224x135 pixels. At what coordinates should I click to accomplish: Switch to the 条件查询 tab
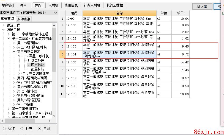click(x=24, y=19)
